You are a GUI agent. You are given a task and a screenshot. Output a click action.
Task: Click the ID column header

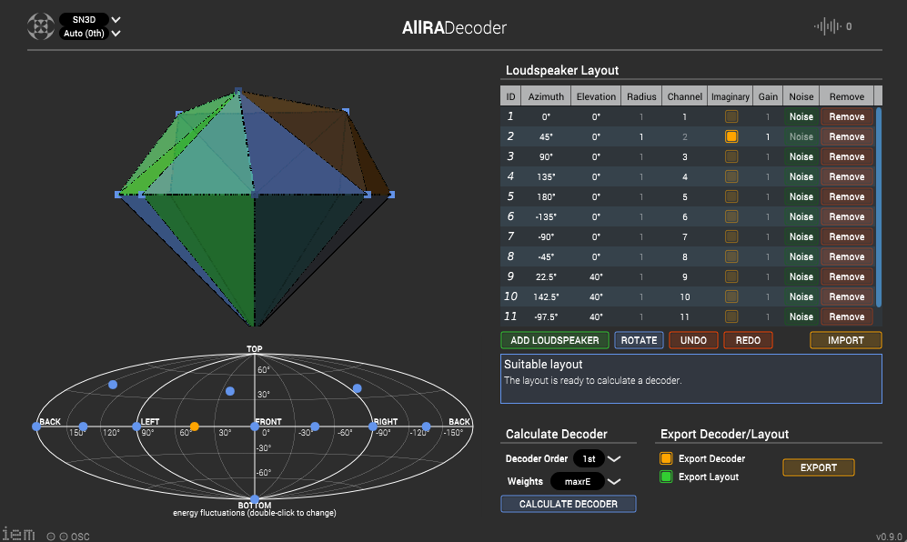(x=510, y=96)
